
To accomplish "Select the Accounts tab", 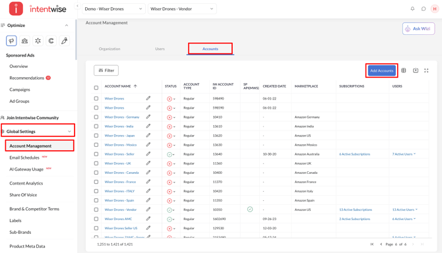I will (210, 49).
